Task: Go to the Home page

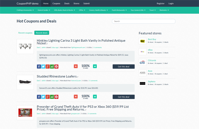Action: pyautogui.click(x=46, y=3)
